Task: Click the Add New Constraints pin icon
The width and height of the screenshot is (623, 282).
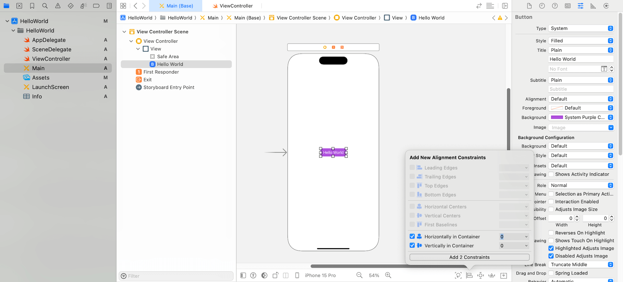Action: tap(481, 275)
